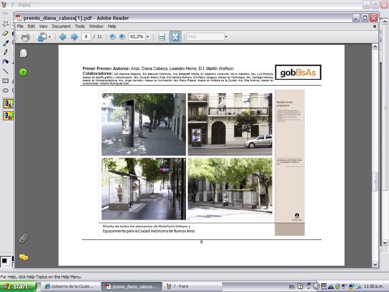The height and width of the screenshot is (292, 389).
Task: Open the Document menu
Action: click(61, 26)
